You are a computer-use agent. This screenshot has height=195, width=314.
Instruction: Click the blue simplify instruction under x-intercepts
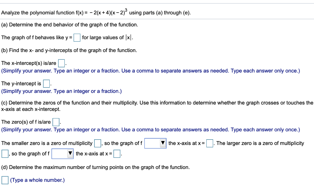[x=150, y=71]
